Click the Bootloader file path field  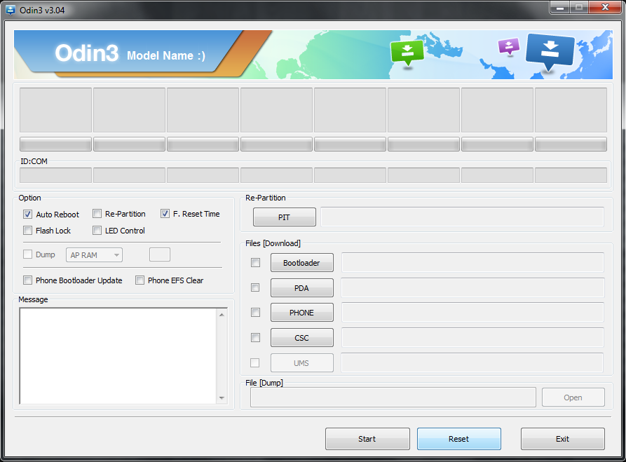point(472,262)
